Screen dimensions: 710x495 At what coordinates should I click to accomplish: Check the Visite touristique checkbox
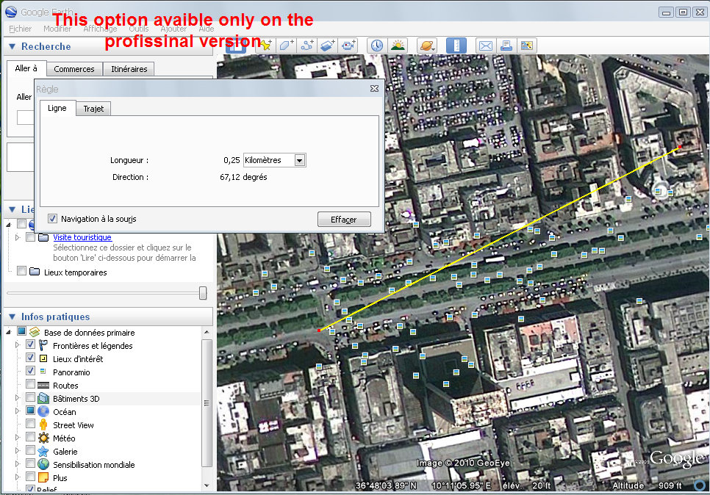click(30, 237)
